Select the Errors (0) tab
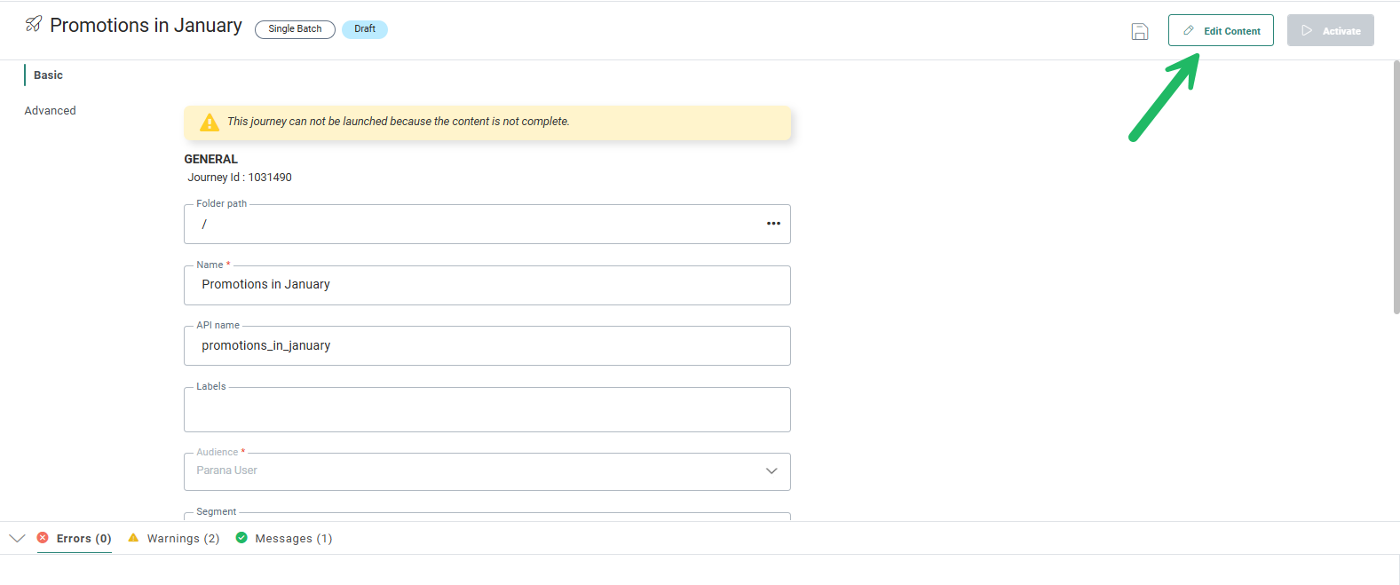Screen dimensions: 1400x585 click(x=83, y=539)
